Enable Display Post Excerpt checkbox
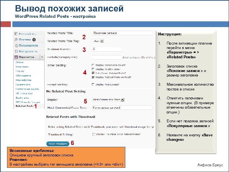The width and height of the screenshot is (229, 172). pyautogui.click(x=93, y=84)
